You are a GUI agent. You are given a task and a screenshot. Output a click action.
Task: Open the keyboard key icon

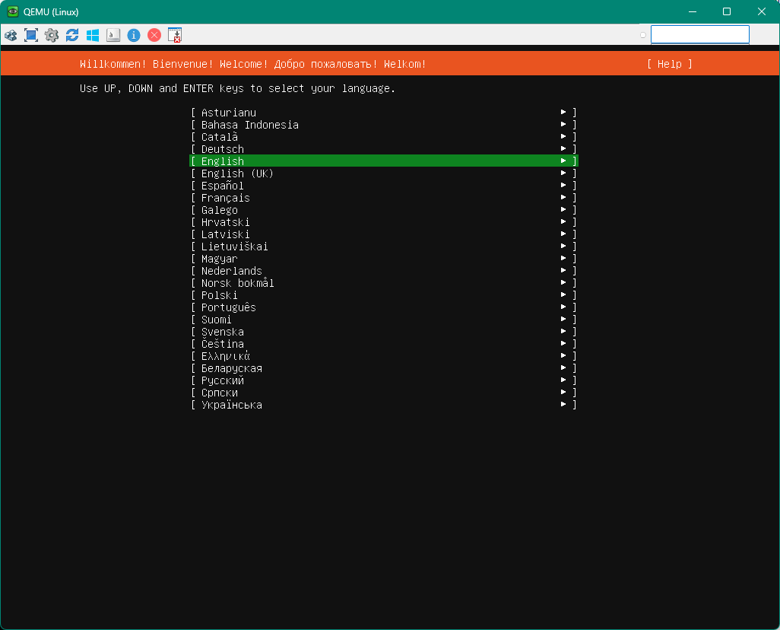pos(113,35)
